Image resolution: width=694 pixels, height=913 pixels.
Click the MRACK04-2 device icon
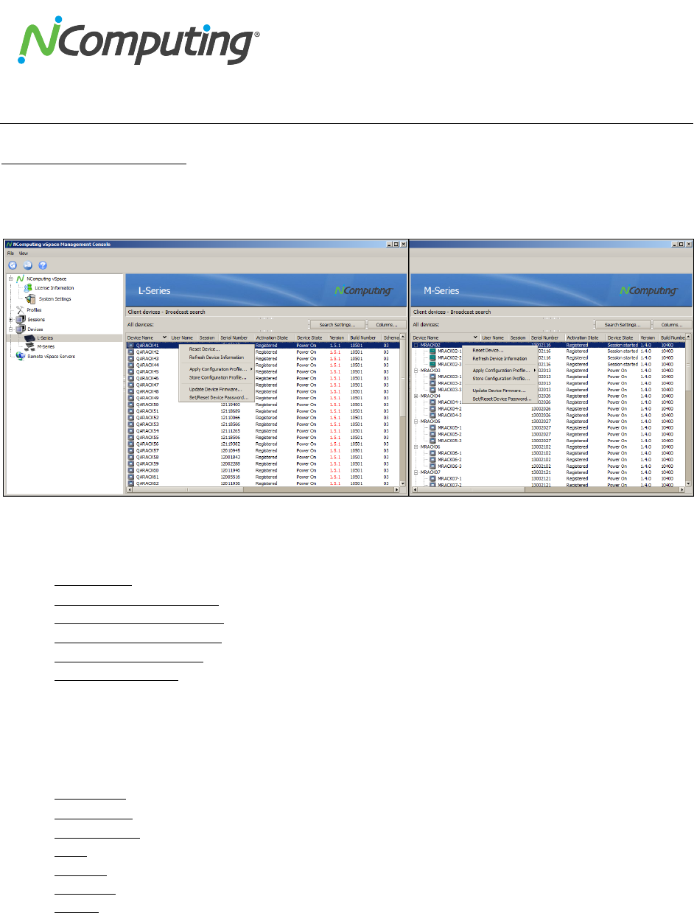coord(432,409)
